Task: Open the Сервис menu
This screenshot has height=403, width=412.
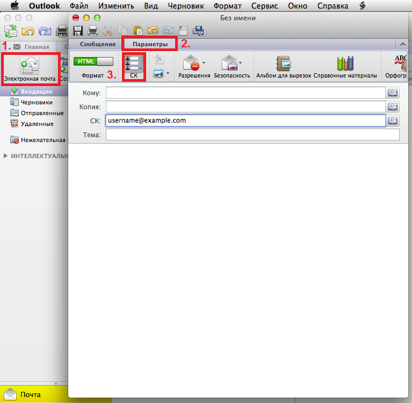Action: point(264,6)
